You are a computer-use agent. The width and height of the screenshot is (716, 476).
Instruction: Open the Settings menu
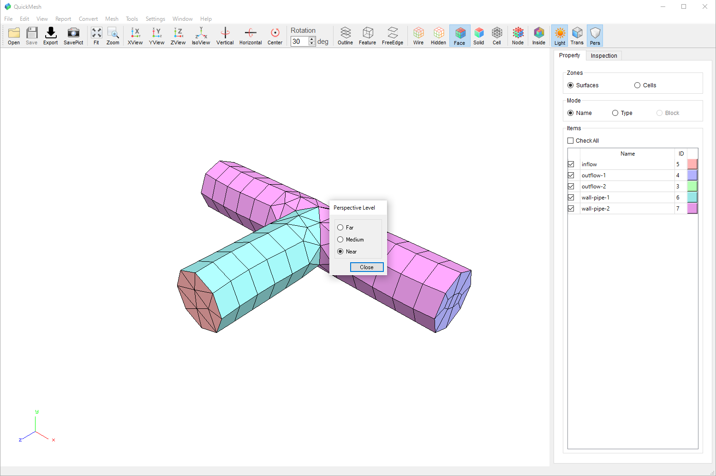coord(155,19)
